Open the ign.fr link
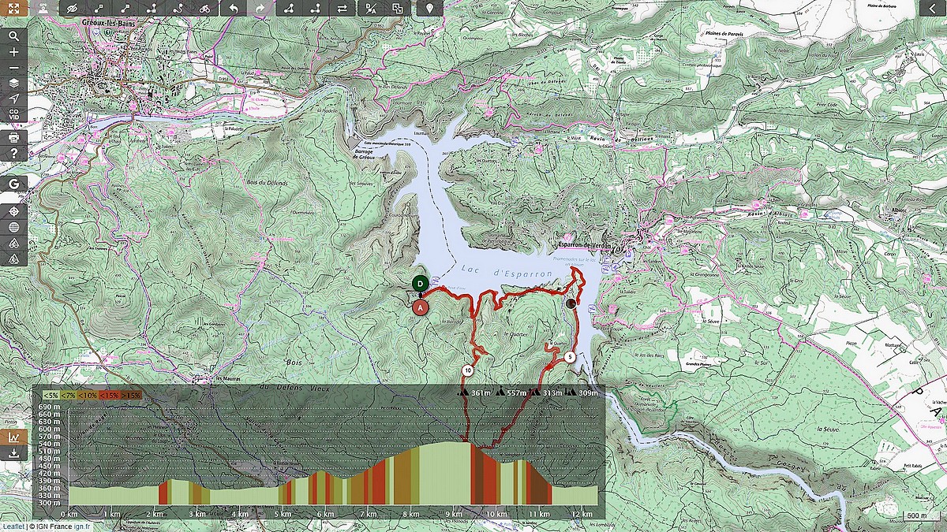Viewport: 947px width, 532px height. [81, 526]
